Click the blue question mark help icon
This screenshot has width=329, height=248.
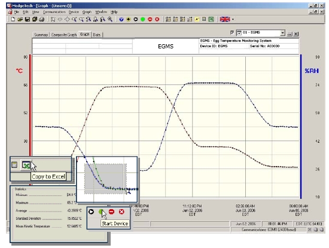[121, 19]
